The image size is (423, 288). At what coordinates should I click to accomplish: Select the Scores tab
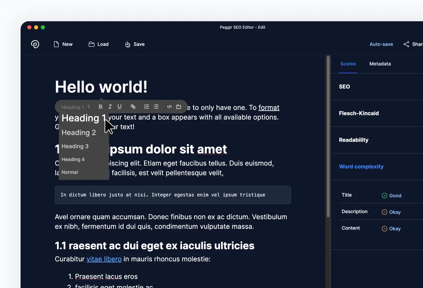click(x=348, y=64)
